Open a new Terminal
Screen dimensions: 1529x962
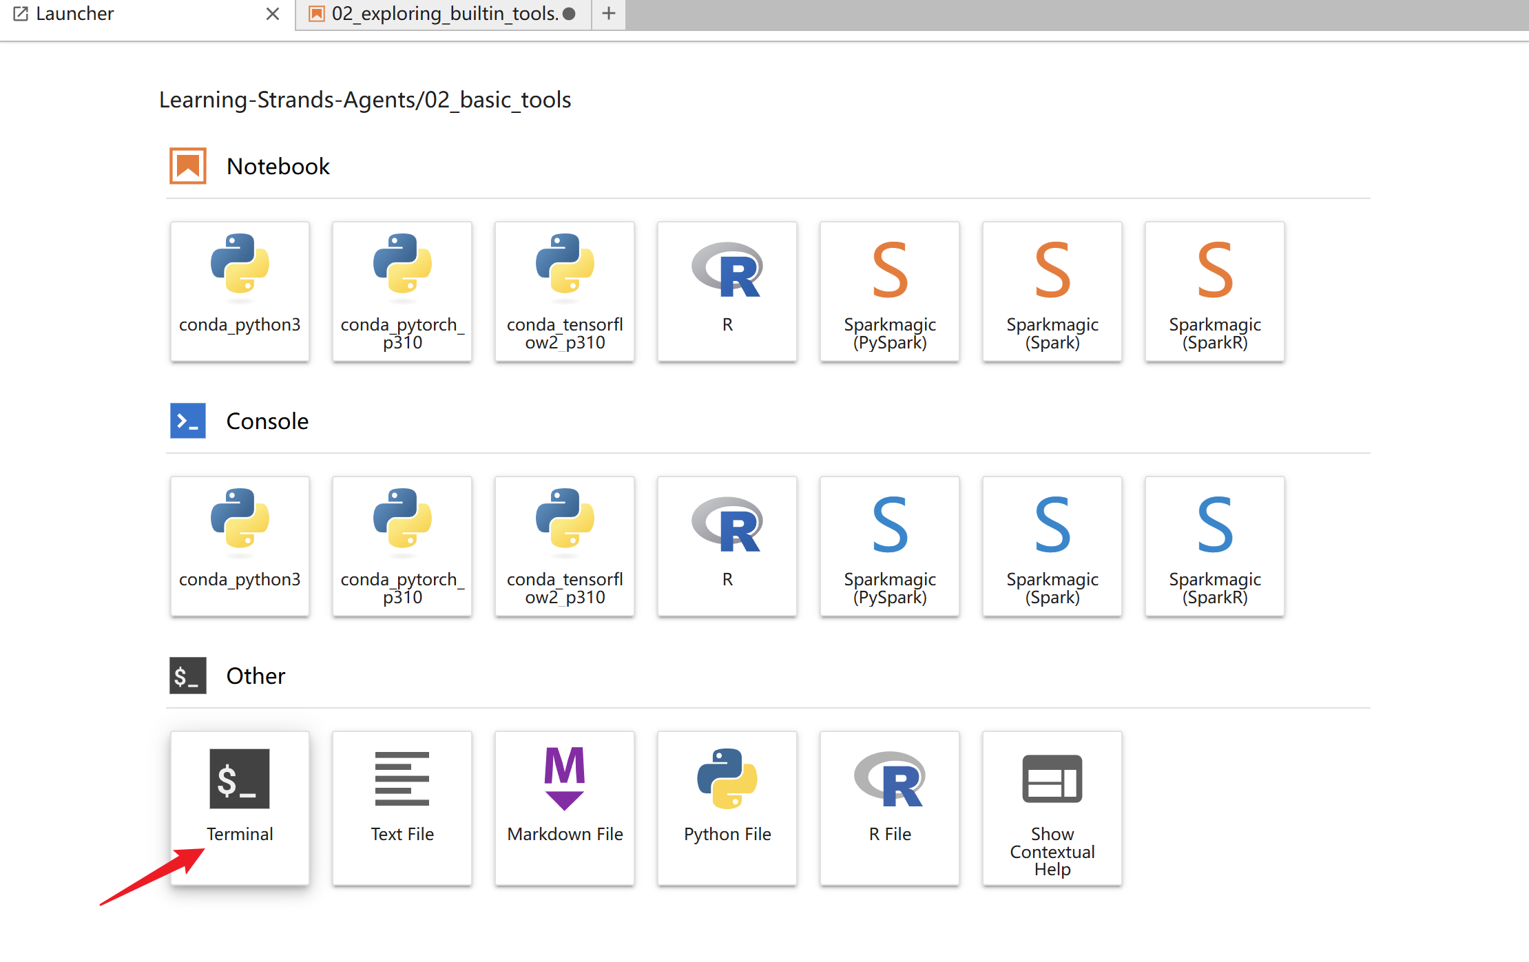(x=240, y=808)
